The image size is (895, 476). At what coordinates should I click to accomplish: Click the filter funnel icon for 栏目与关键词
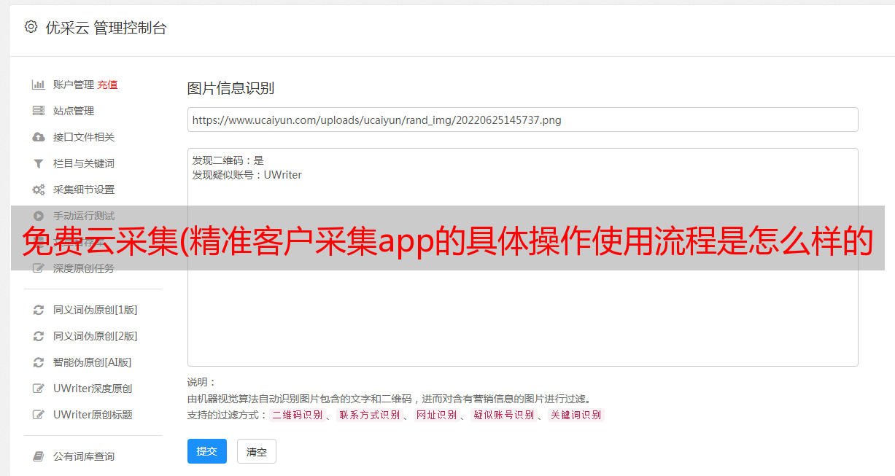(x=39, y=163)
